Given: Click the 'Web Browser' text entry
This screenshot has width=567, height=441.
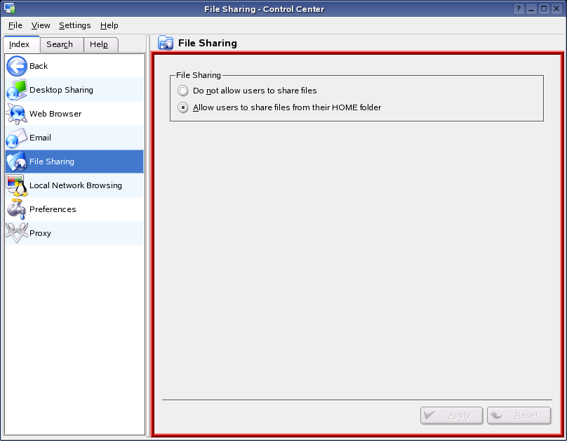Looking at the screenshot, I should click(55, 114).
